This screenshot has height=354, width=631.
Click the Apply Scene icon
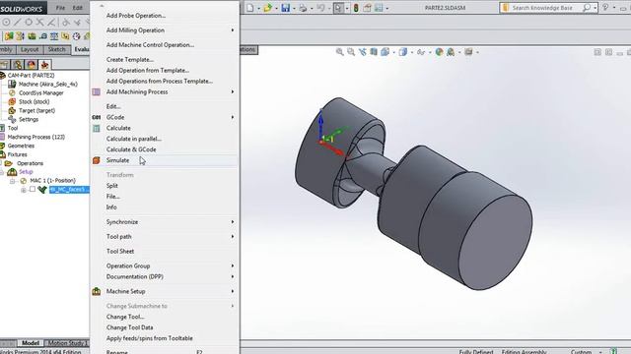451,52
